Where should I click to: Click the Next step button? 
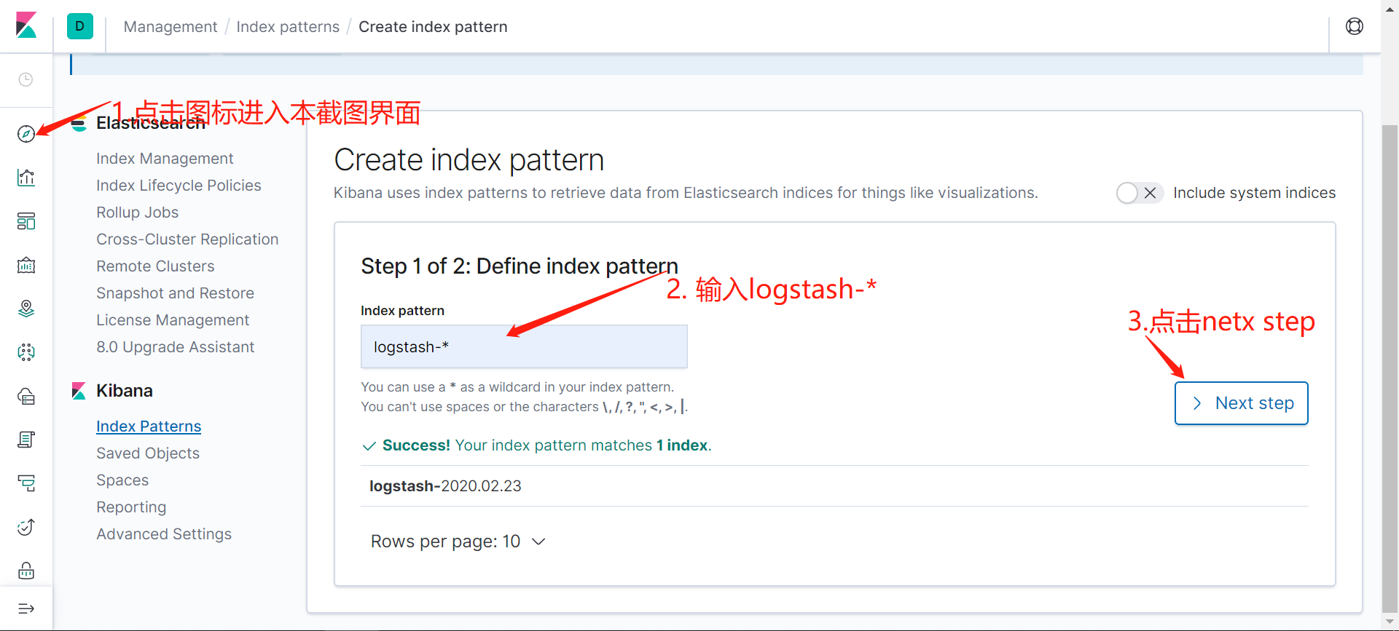click(x=1242, y=403)
